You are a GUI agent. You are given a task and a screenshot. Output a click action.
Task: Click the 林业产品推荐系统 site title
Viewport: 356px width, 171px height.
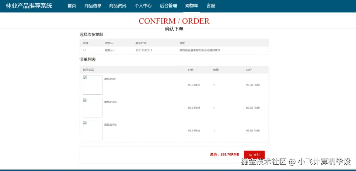tap(29, 6)
